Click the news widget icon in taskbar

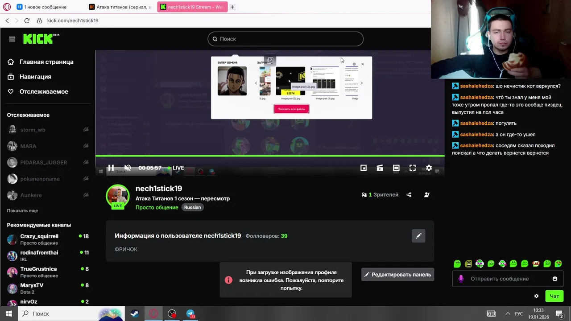coord(491,313)
